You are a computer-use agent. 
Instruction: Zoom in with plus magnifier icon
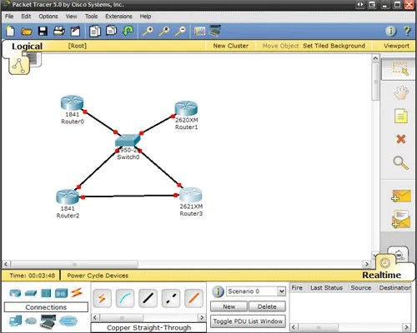point(148,31)
